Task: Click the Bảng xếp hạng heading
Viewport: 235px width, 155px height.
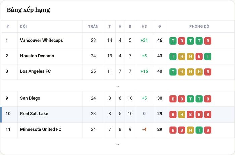Action: (x=28, y=10)
